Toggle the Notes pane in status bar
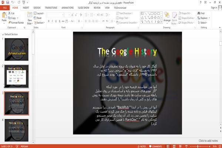 [x=142, y=147]
